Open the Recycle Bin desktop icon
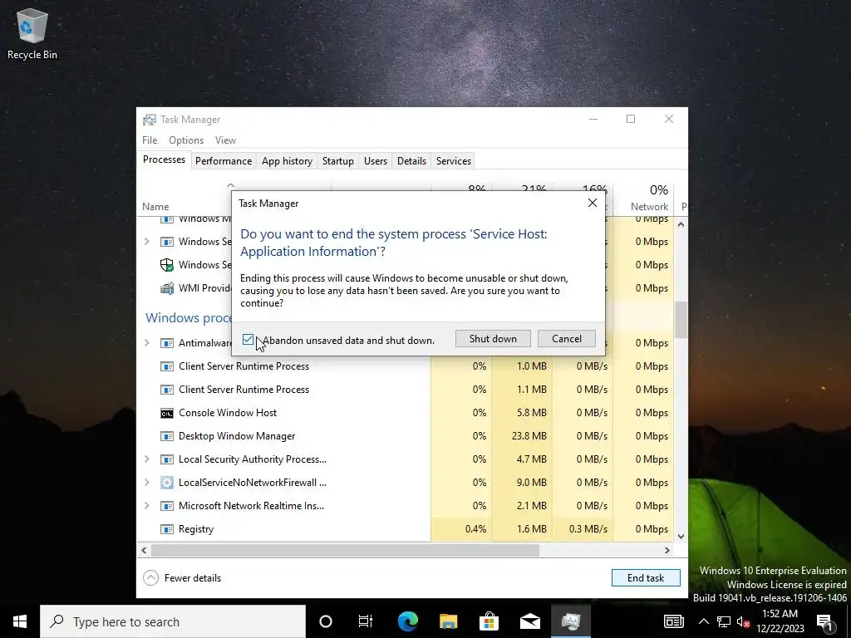Image resolution: width=851 pixels, height=638 pixels. (x=32, y=33)
